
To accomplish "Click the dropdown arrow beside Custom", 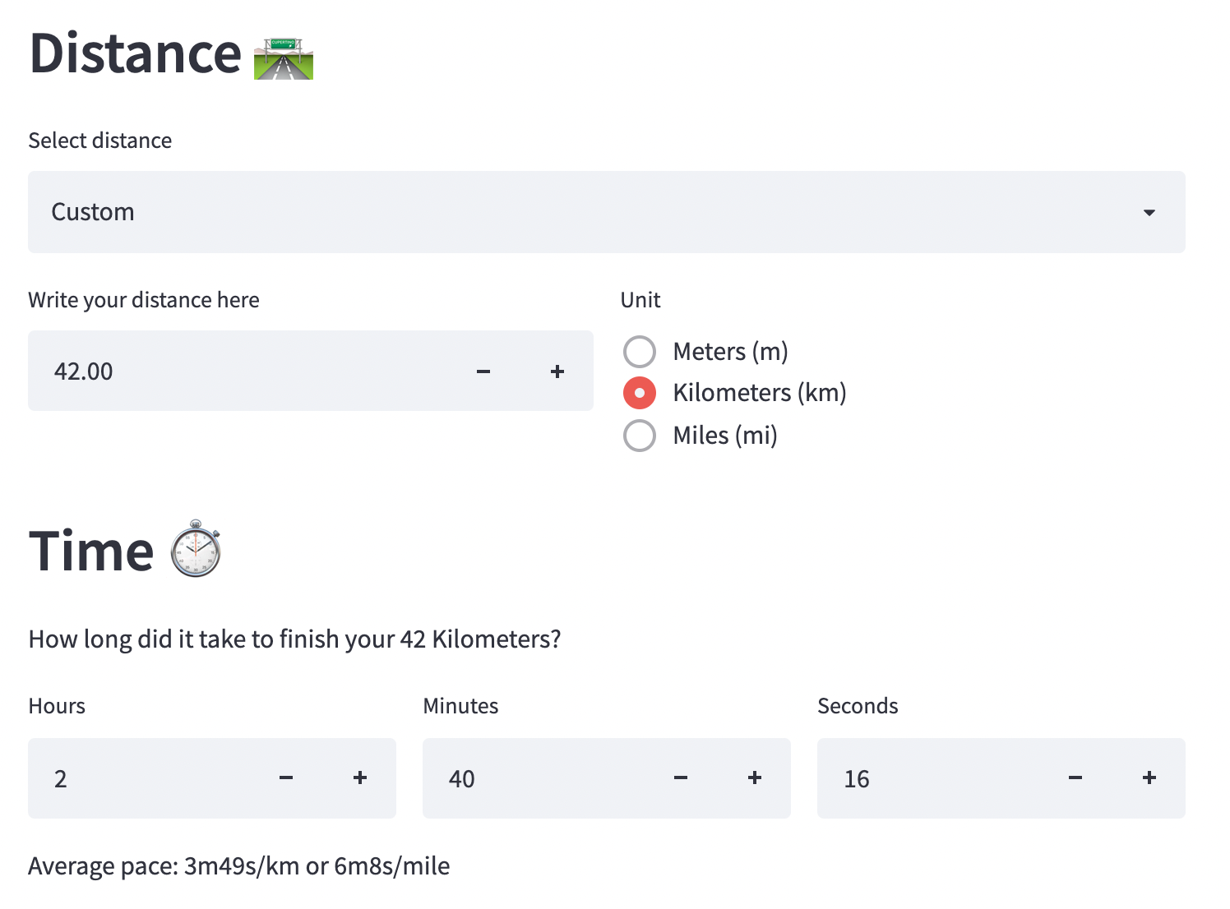I will (1149, 213).
